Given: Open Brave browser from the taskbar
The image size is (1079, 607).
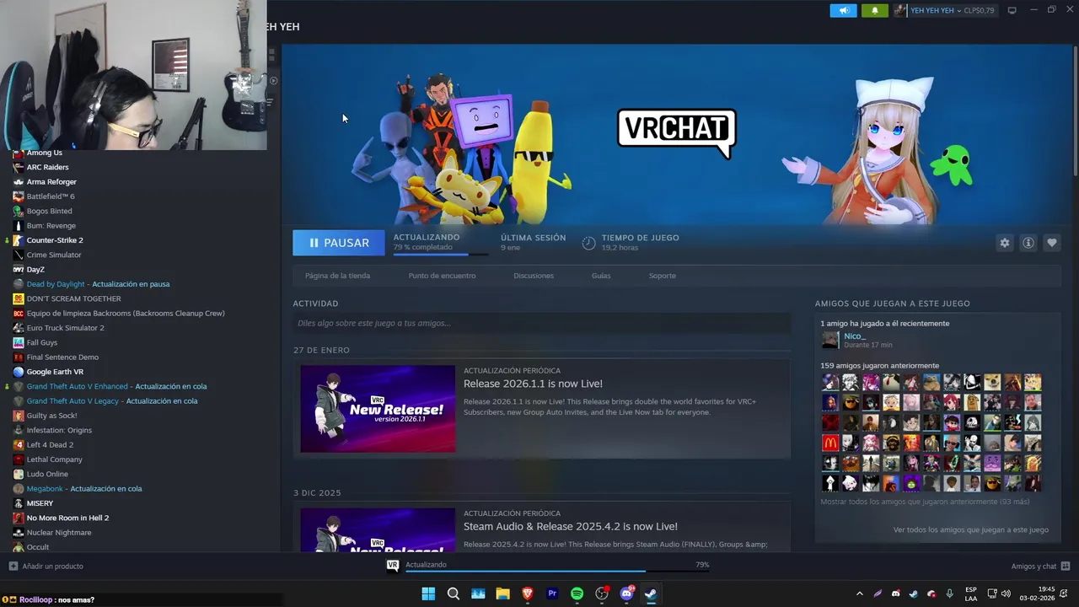Looking at the screenshot, I should [x=528, y=594].
